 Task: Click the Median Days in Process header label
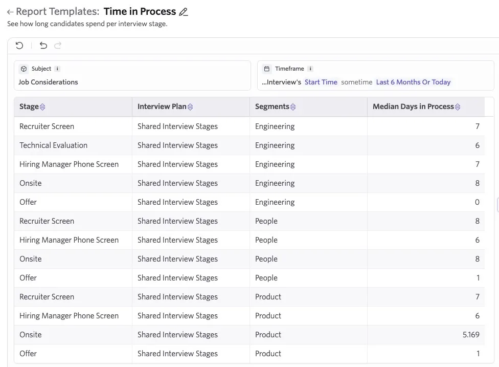(413, 106)
